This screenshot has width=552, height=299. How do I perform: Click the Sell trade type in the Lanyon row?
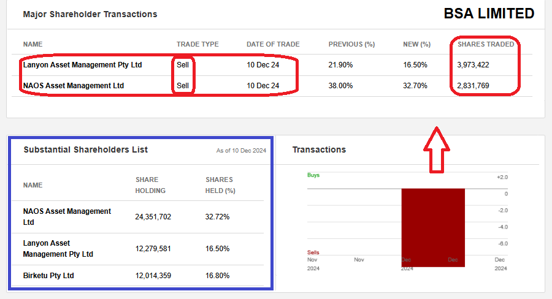(x=183, y=64)
